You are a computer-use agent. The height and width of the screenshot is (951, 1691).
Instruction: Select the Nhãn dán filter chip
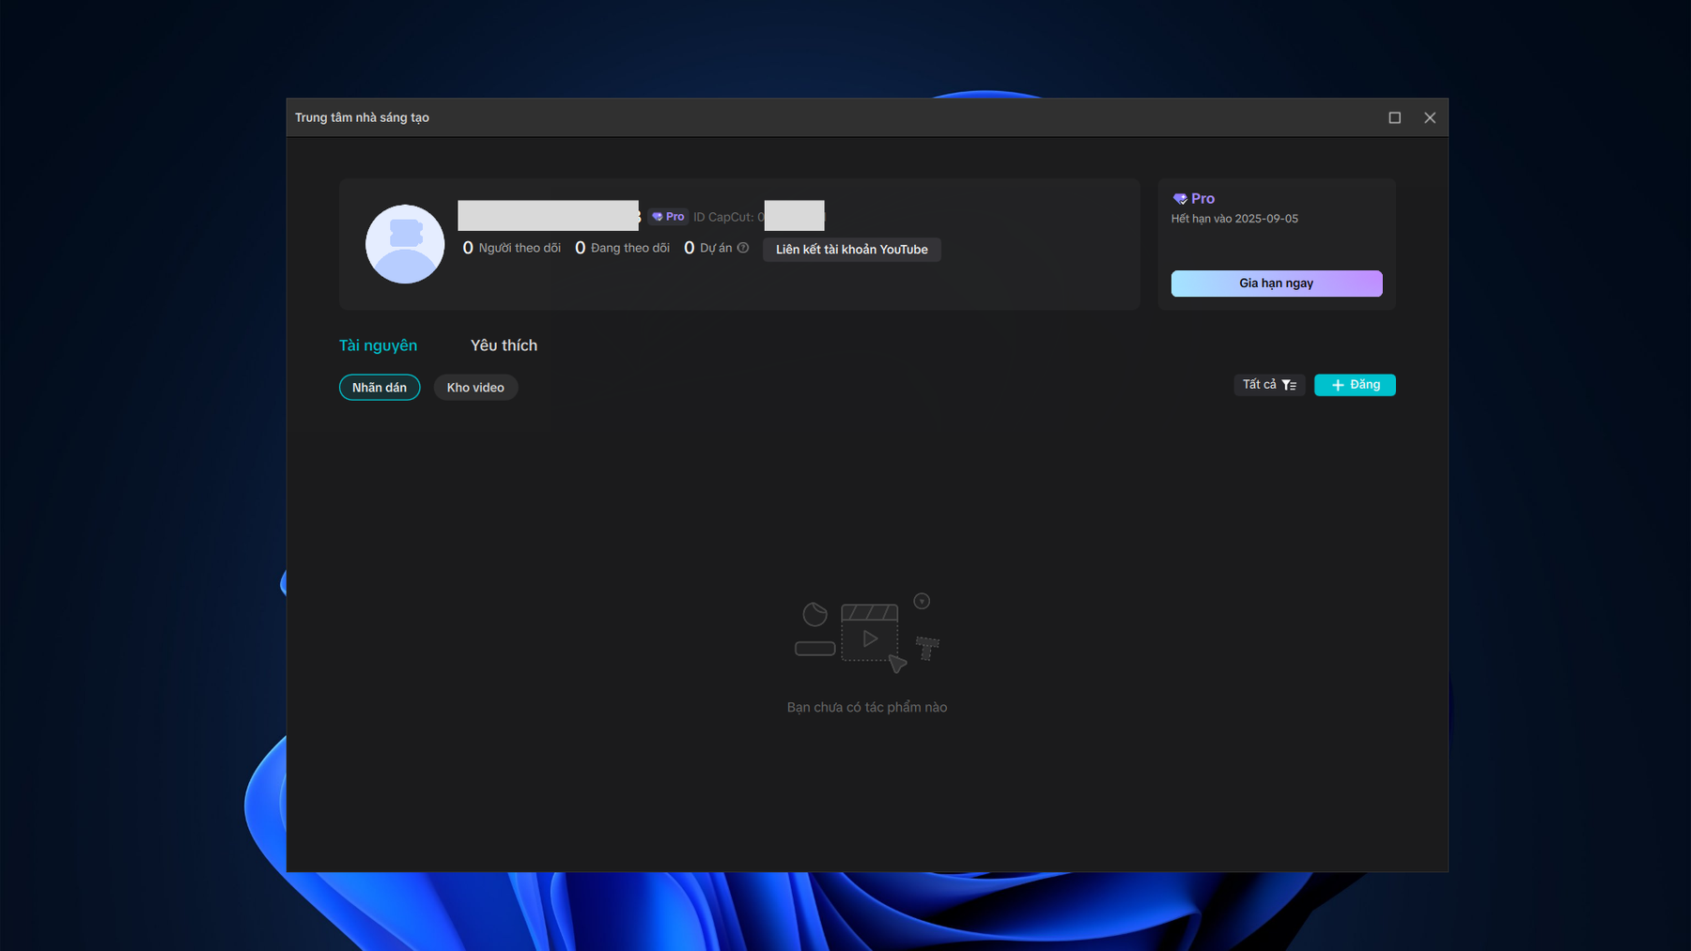tap(380, 388)
